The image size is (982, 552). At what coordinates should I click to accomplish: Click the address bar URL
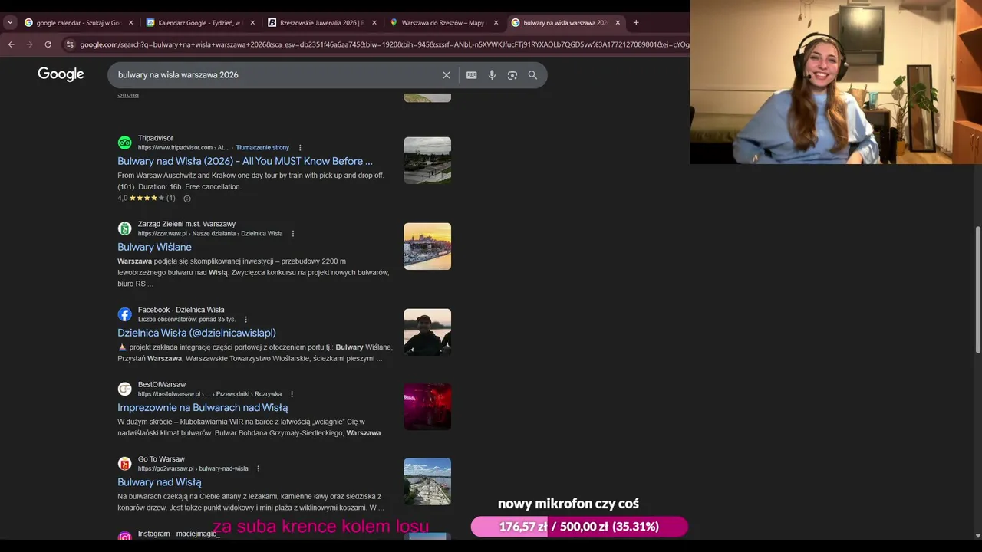pos(384,44)
